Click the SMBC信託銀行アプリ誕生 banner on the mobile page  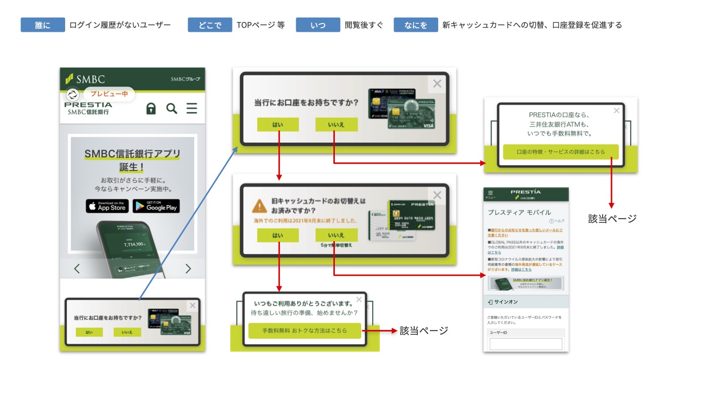[x=526, y=284]
